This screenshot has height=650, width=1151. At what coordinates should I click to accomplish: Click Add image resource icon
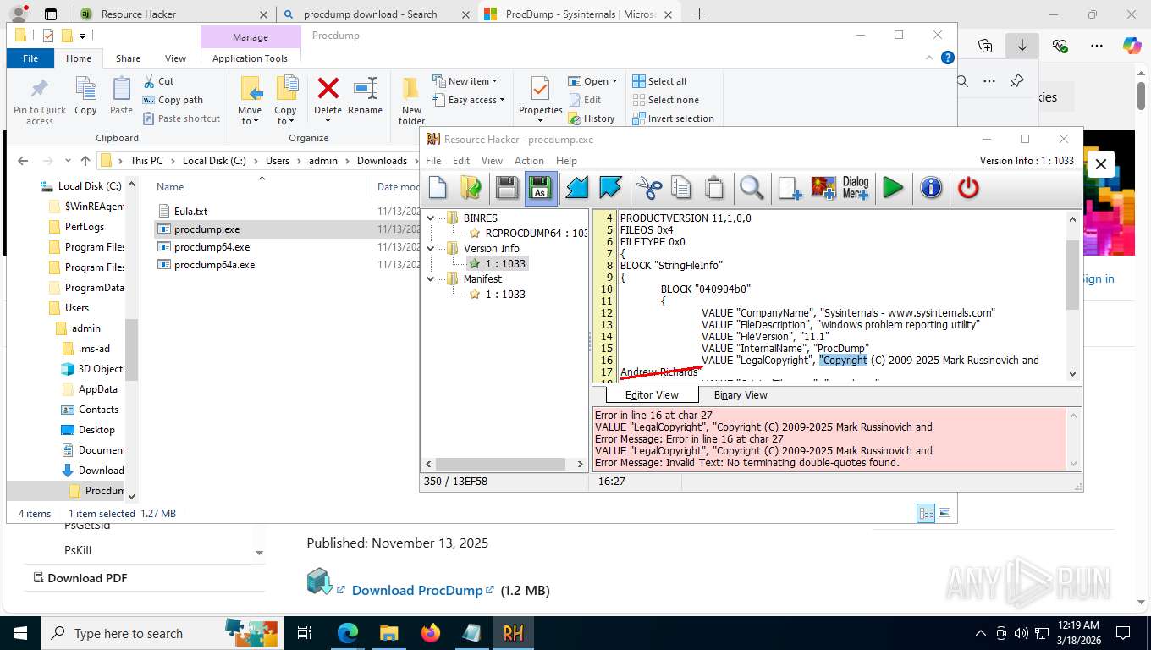(823, 188)
